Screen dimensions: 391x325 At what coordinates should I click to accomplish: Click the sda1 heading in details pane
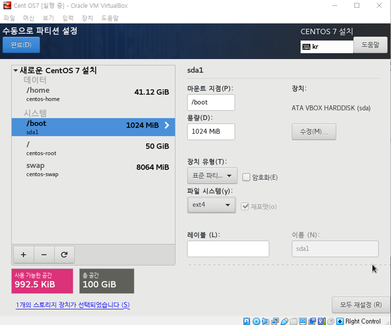coord(195,70)
